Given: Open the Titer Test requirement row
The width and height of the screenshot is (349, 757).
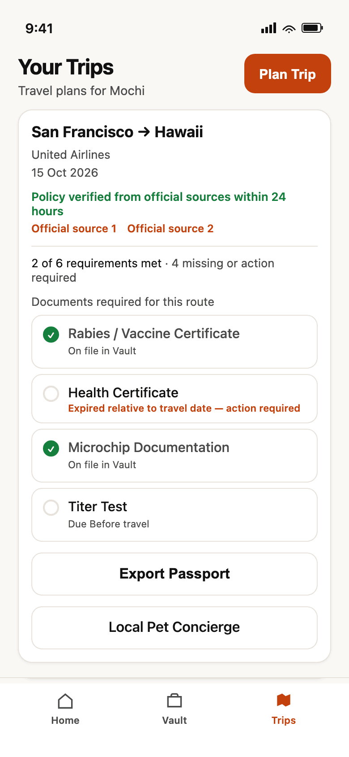Looking at the screenshot, I should [174, 515].
